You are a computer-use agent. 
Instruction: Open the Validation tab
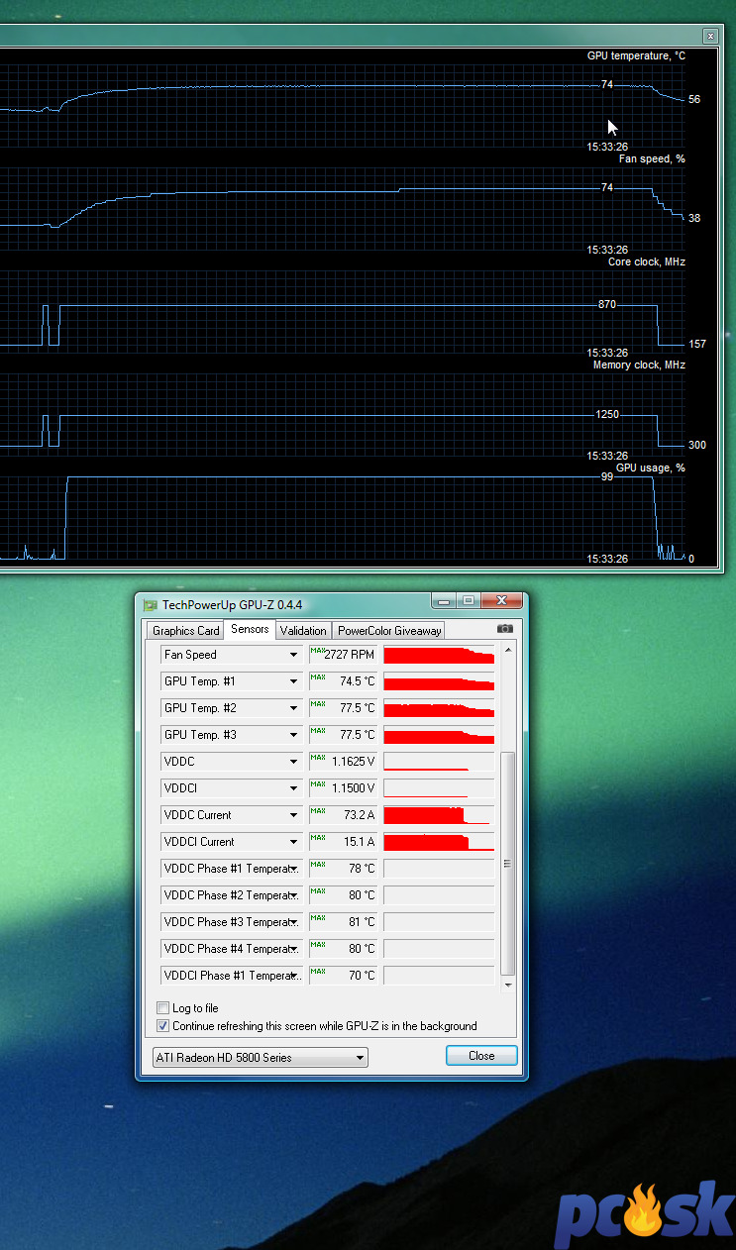303,630
